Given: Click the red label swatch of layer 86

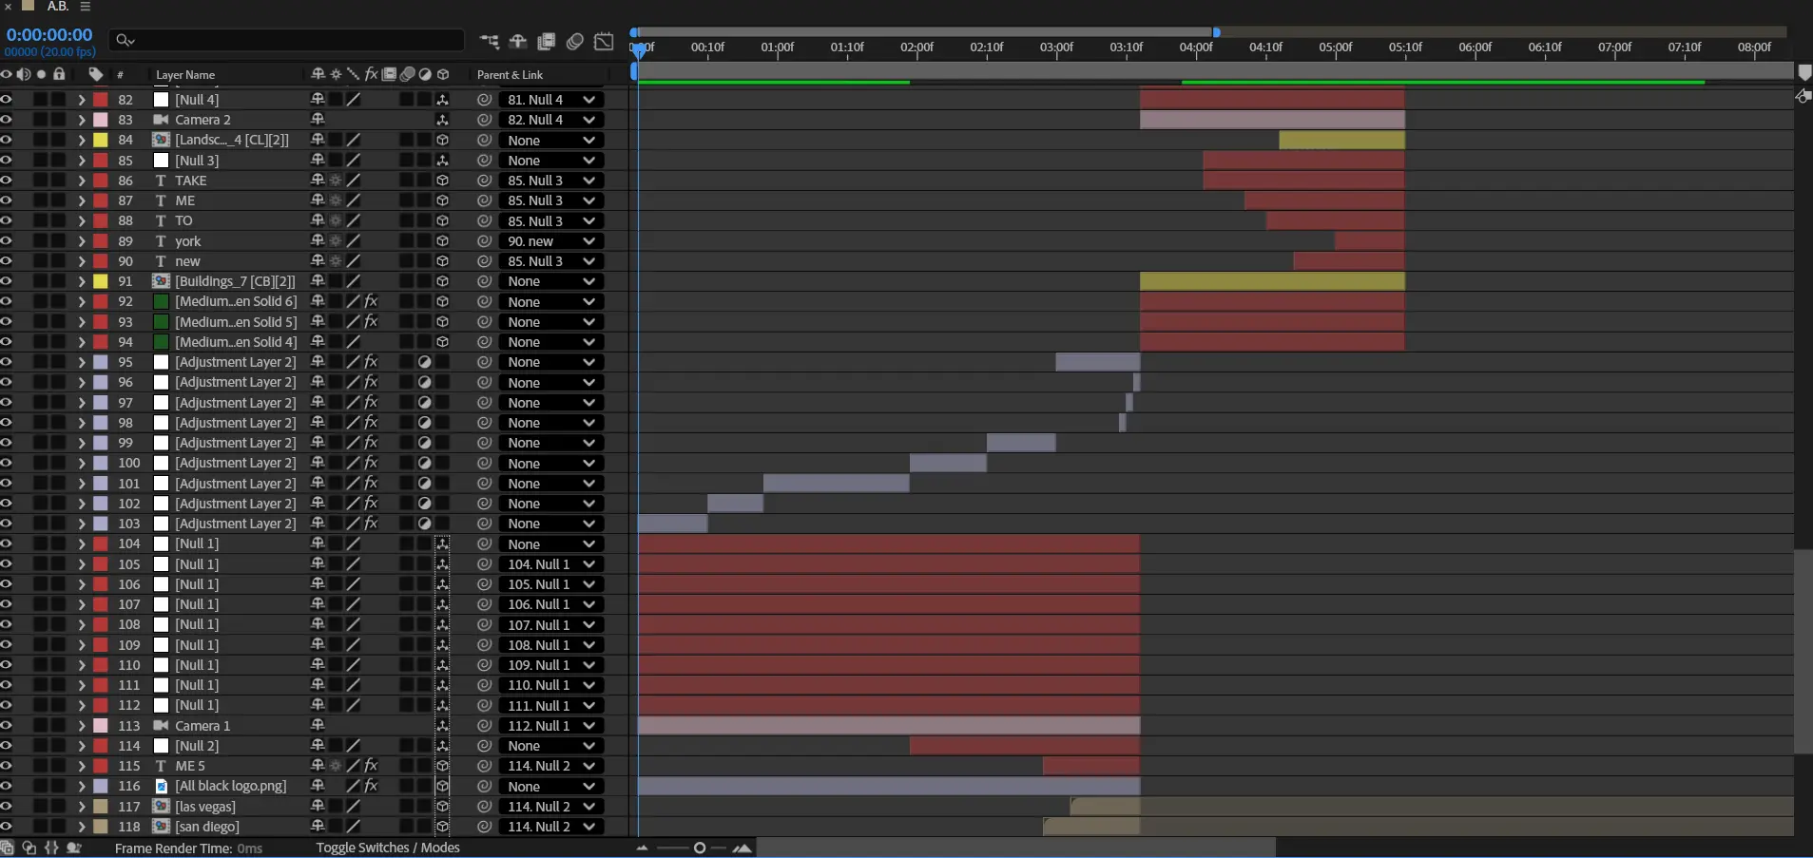Looking at the screenshot, I should [100, 181].
